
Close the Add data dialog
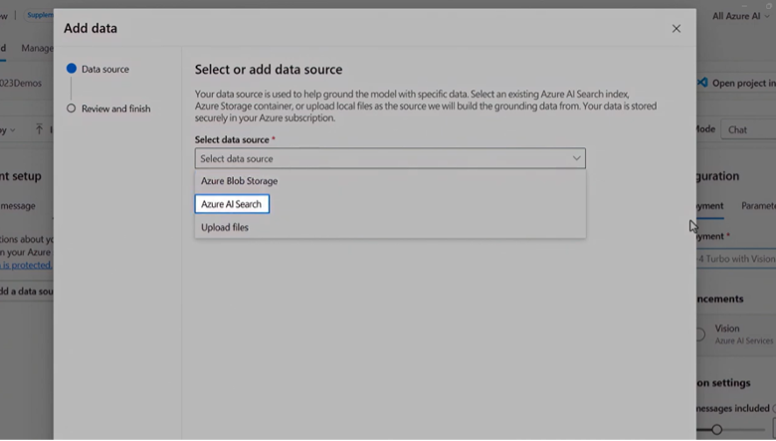click(x=677, y=29)
